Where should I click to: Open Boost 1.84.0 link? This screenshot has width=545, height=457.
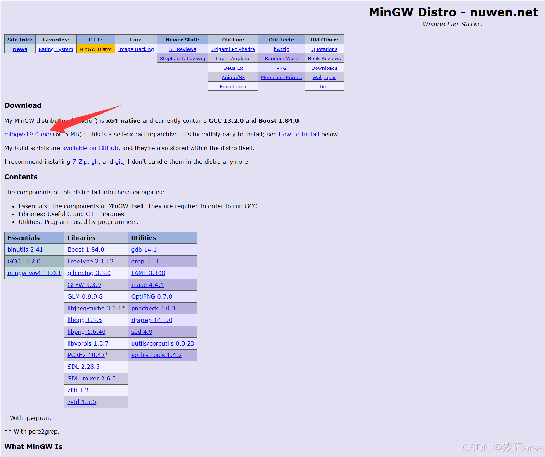[86, 249]
